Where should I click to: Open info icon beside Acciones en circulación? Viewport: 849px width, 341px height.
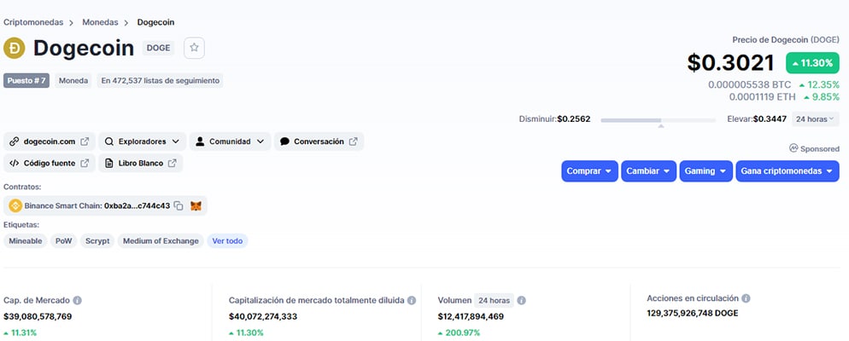(746, 298)
